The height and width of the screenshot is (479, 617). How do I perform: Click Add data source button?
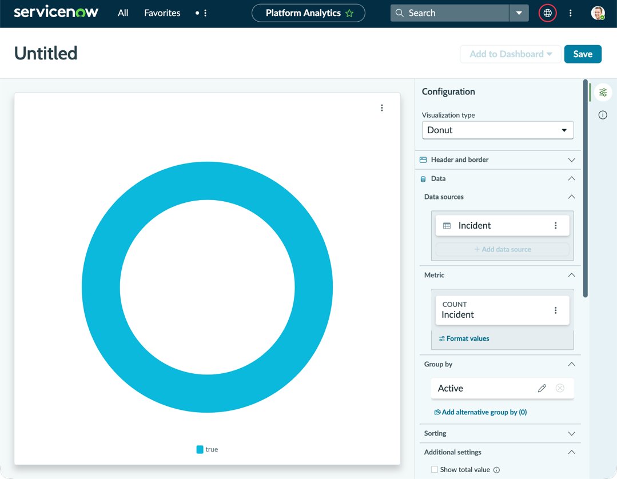[503, 249]
